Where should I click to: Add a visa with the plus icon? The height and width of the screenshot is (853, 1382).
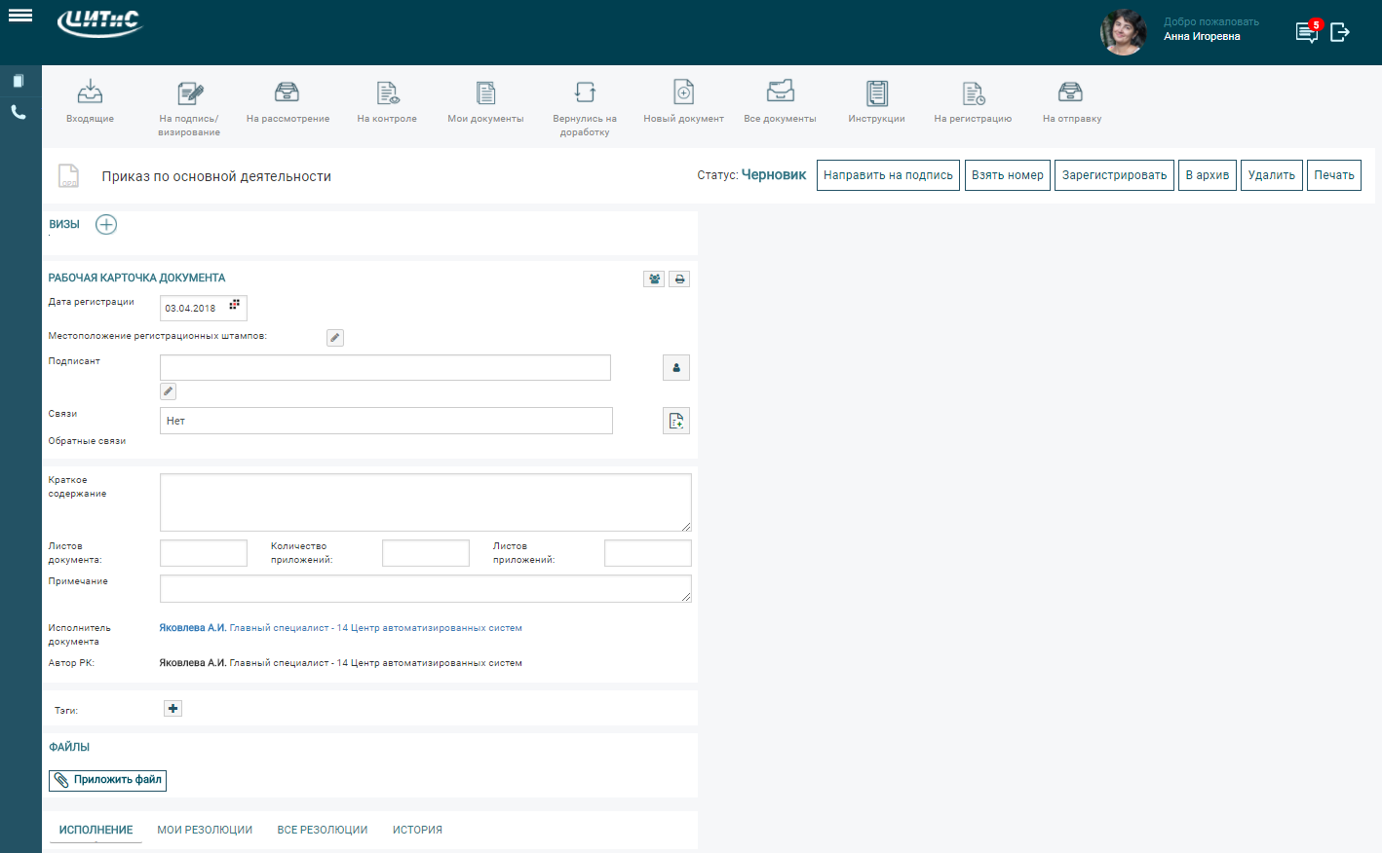(x=106, y=225)
